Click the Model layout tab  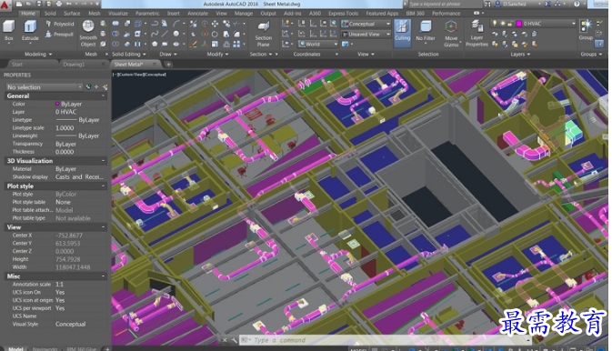[16, 348]
